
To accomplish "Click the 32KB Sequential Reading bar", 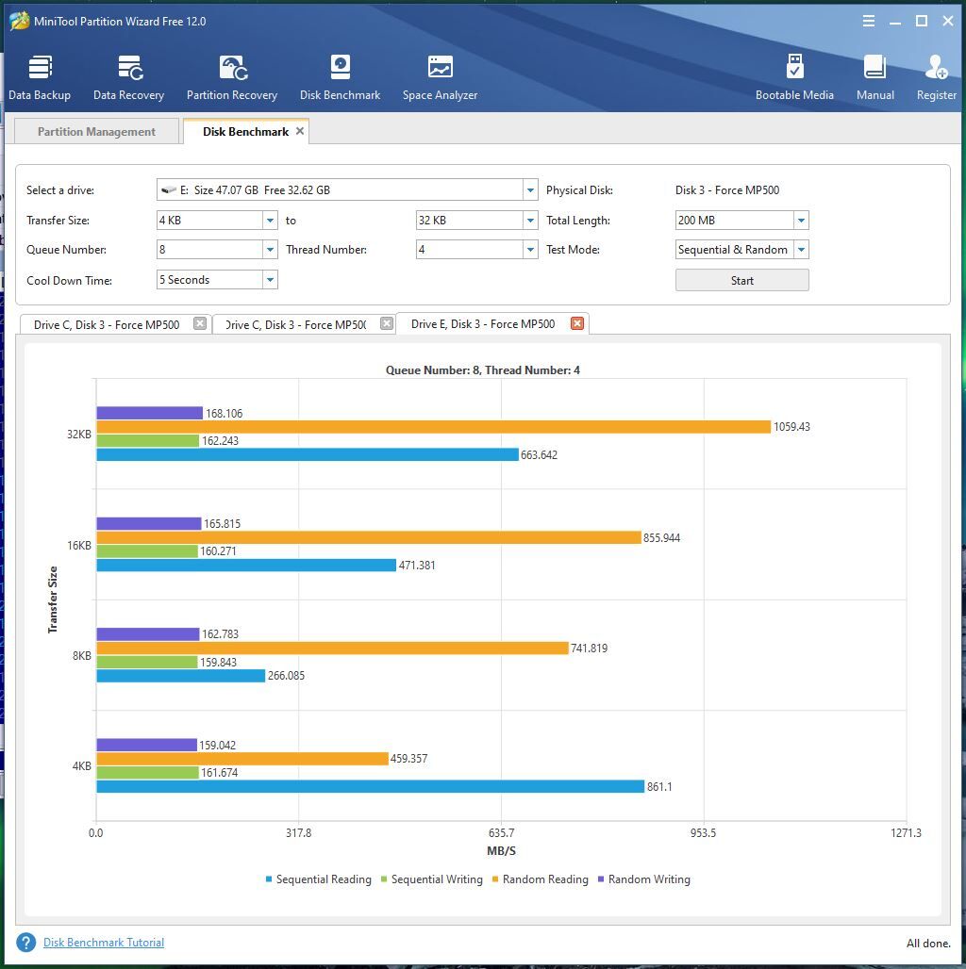I will (x=308, y=454).
